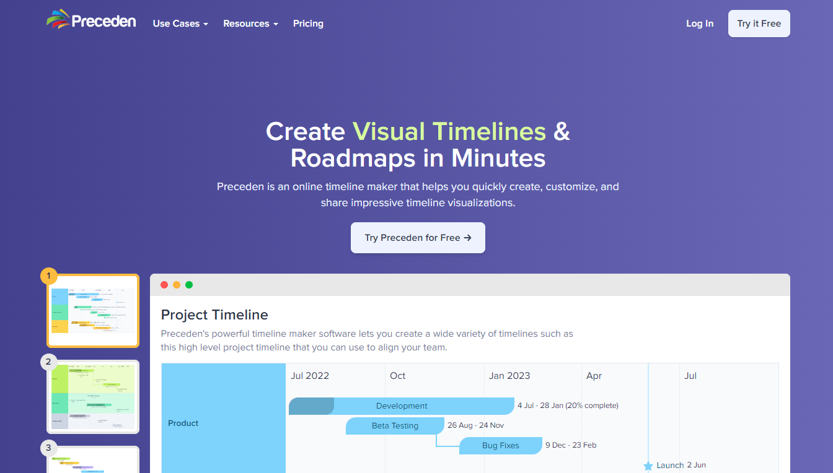833x473 pixels.
Task: Click the 'Jan 2023' axis label
Action: (x=509, y=376)
